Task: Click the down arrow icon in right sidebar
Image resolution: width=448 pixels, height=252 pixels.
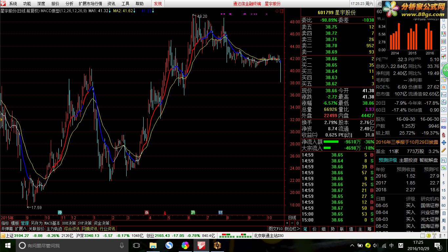Action: coord(443,27)
